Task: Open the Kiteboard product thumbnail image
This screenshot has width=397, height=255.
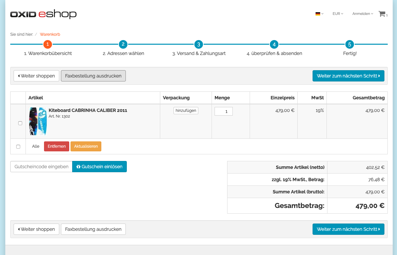Action: 38,121
